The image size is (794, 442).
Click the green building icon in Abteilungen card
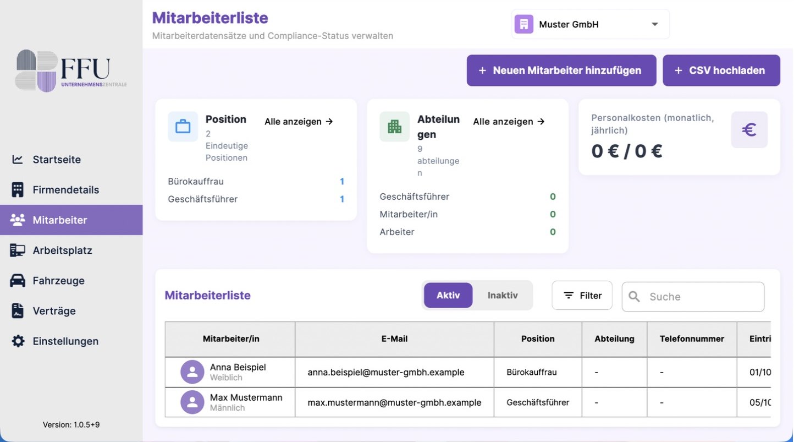pos(394,127)
